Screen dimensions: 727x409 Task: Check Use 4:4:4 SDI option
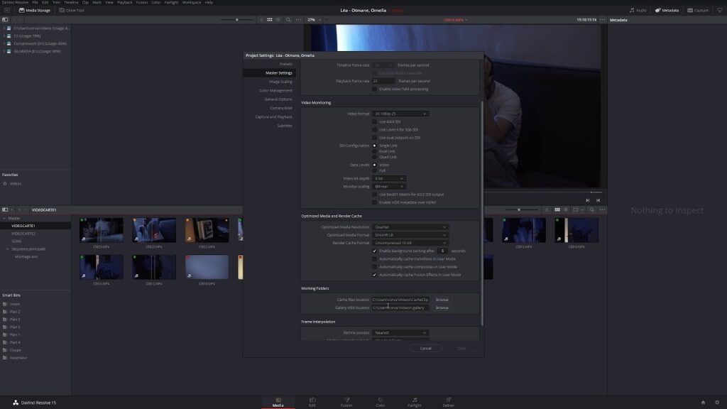pyautogui.click(x=375, y=122)
